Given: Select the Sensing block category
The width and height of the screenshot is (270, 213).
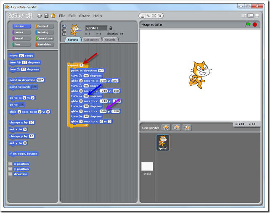Looking at the screenshot, I should click(x=45, y=32).
